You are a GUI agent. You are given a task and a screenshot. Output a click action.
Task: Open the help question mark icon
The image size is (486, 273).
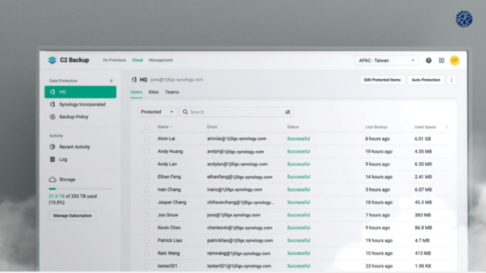tap(429, 60)
